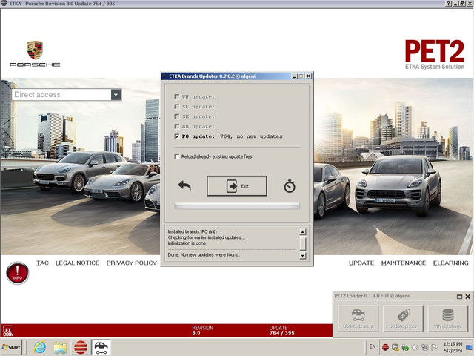474x356 pixels.
Task: Open the TAC link
Action: coord(42,263)
